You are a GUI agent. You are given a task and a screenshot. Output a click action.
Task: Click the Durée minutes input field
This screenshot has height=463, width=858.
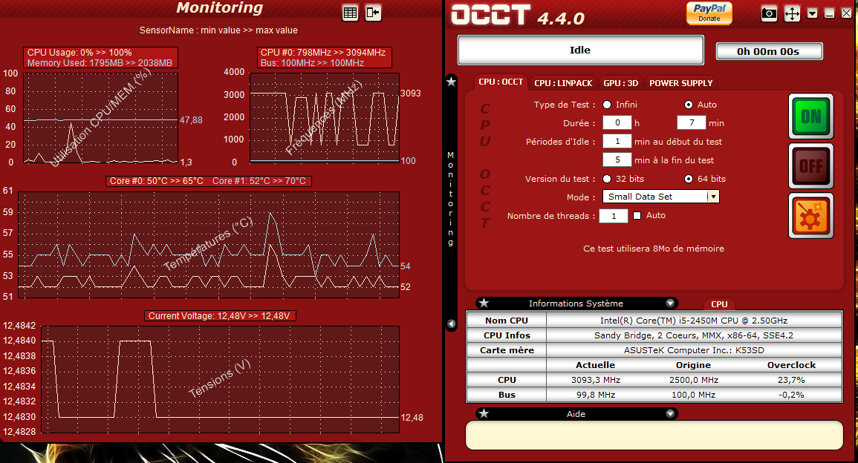[x=692, y=122]
